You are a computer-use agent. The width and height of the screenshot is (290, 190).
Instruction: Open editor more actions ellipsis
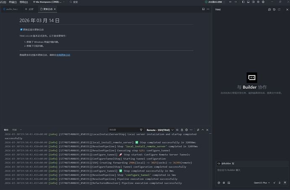tap(208, 9)
